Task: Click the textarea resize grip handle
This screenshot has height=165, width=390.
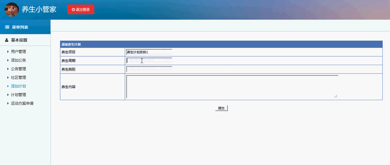Action: (x=336, y=96)
